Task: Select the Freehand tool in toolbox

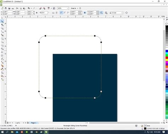Action: pos(2,31)
